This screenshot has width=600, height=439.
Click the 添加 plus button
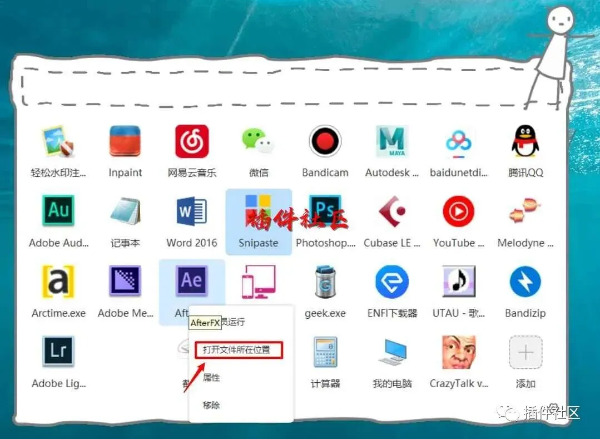pyautogui.click(x=525, y=352)
